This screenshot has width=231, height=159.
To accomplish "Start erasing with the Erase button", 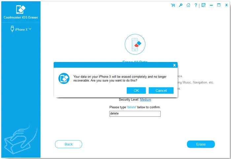I will coord(201,144).
